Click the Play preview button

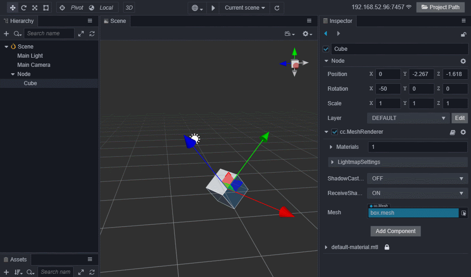[213, 8]
